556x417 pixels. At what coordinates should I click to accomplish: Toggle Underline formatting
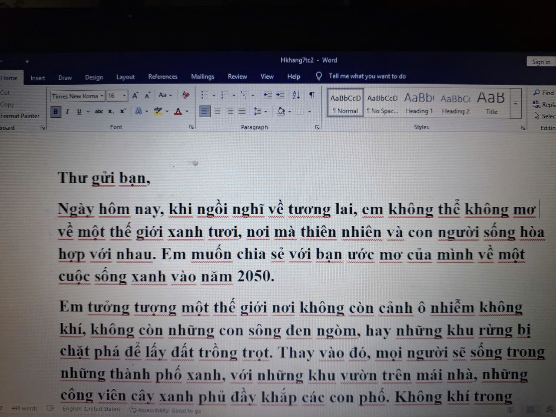click(x=79, y=112)
